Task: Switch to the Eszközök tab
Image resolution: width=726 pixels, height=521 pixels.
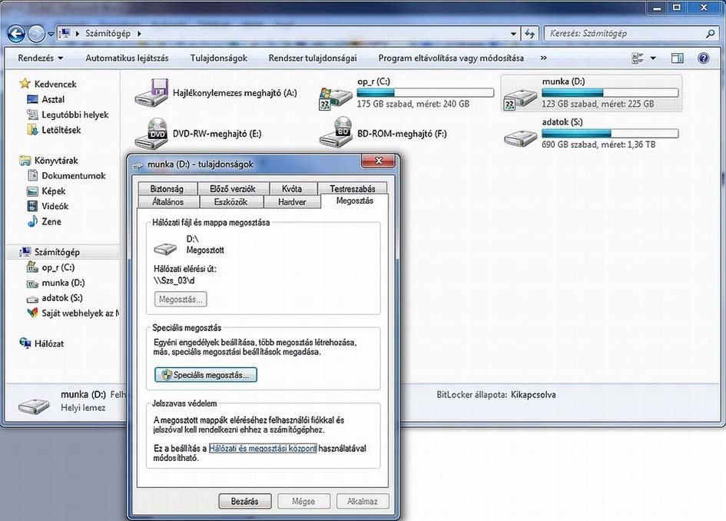Action: (230, 201)
